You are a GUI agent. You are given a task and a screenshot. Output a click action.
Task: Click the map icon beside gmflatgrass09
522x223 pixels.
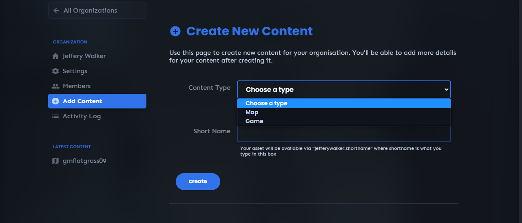tap(55, 161)
